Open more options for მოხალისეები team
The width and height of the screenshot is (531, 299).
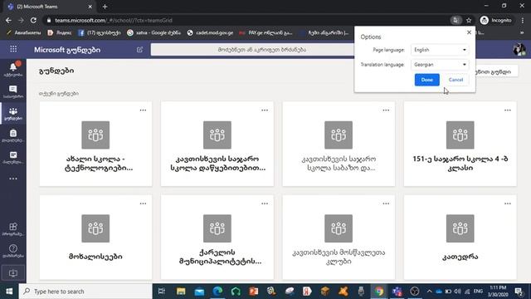[x=143, y=203]
